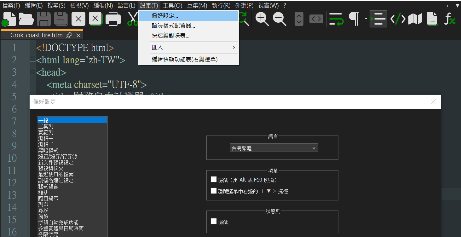This screenshot has width=461, height=237.
Task: Check 隱藏選單中右邊的 + ▼ × 捷徑
Action: tap(214, 191)
